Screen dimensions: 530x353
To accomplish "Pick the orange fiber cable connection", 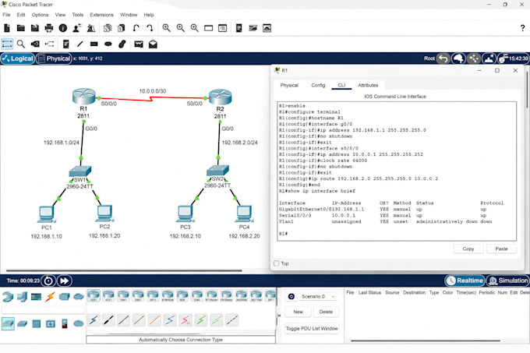I will click(154, 320).
